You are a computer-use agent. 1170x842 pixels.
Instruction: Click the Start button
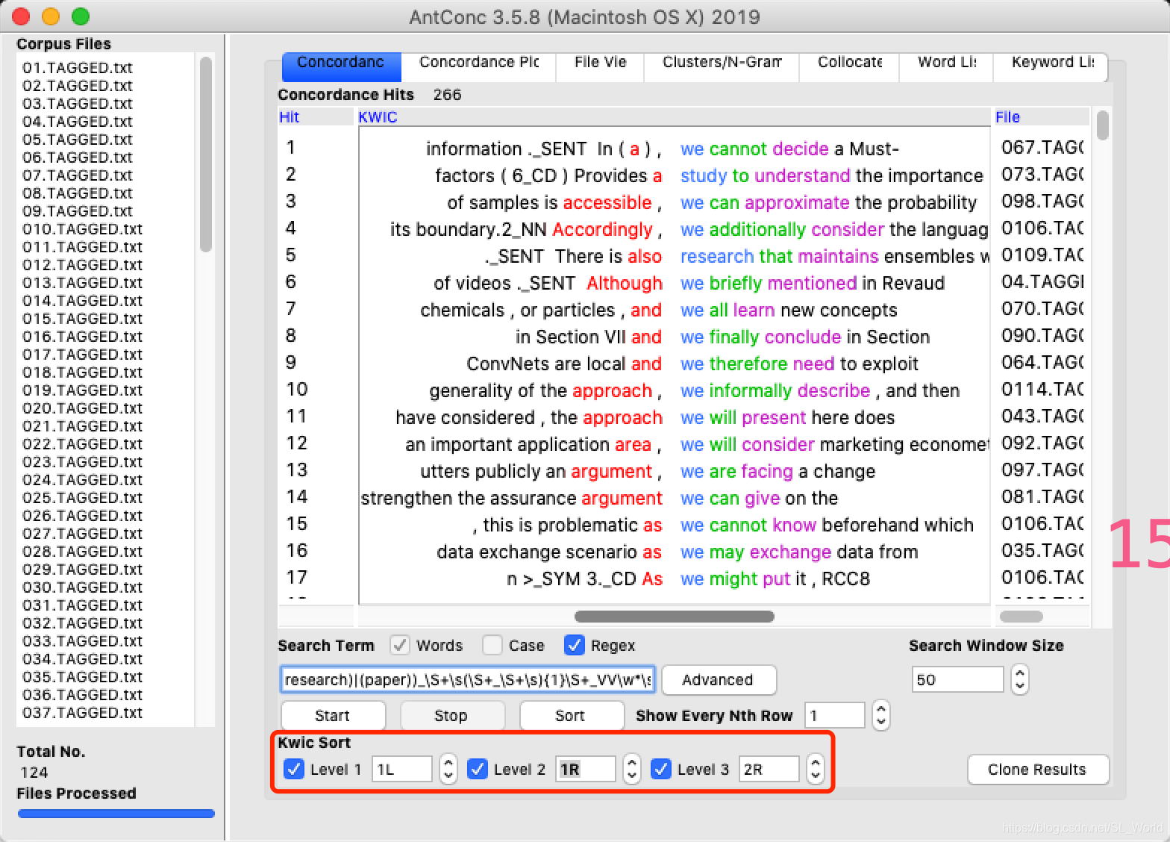click(x=333, y=715)
